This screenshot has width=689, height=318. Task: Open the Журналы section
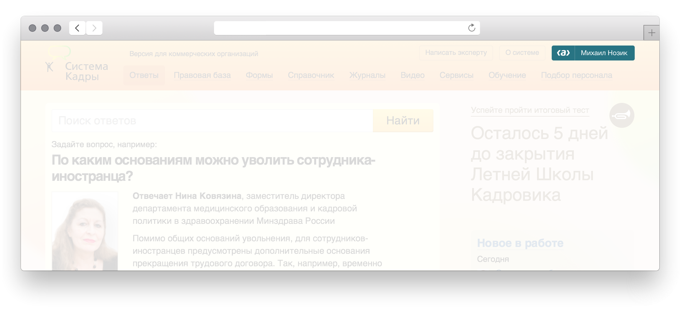[x=367, y=75]
